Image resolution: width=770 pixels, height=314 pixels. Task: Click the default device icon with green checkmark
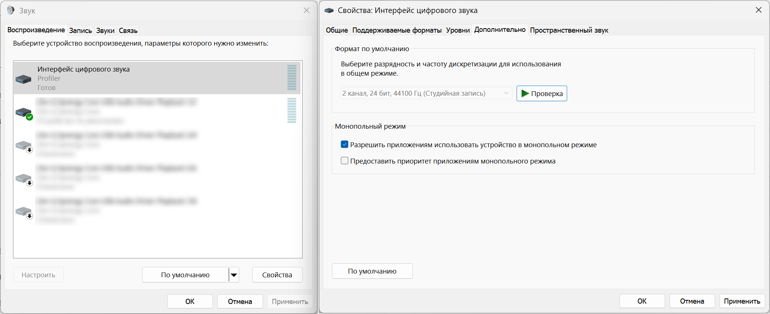pyautogui.click(x=24, y=113)
